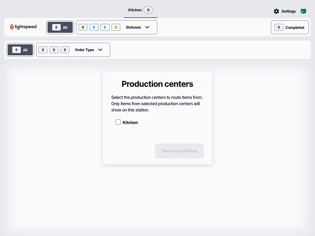Click the Production centers heading
Screen dimensions: 315x236
click(157, 84)
